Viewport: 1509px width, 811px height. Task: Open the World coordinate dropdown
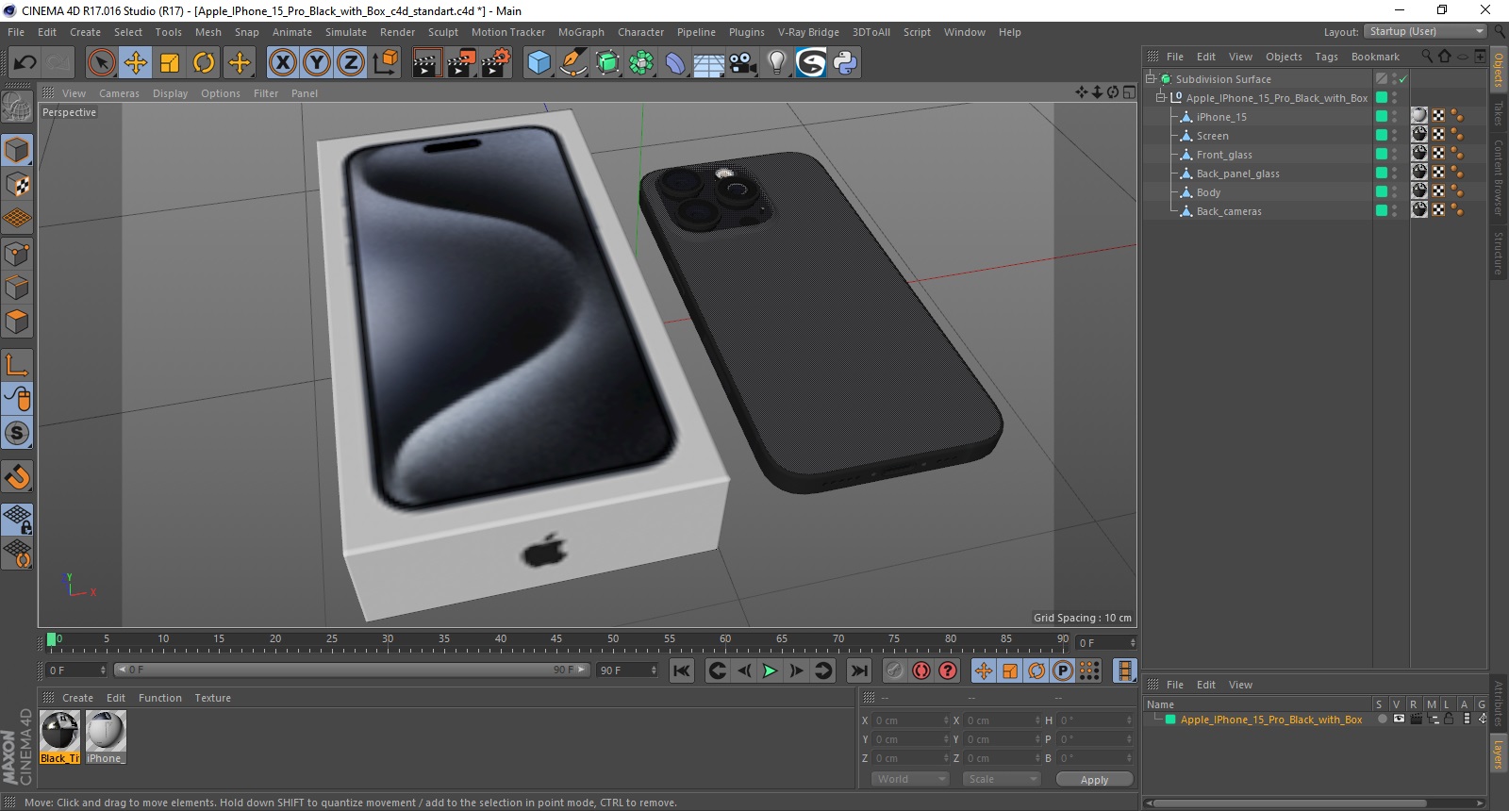click(x=910, y=779)
